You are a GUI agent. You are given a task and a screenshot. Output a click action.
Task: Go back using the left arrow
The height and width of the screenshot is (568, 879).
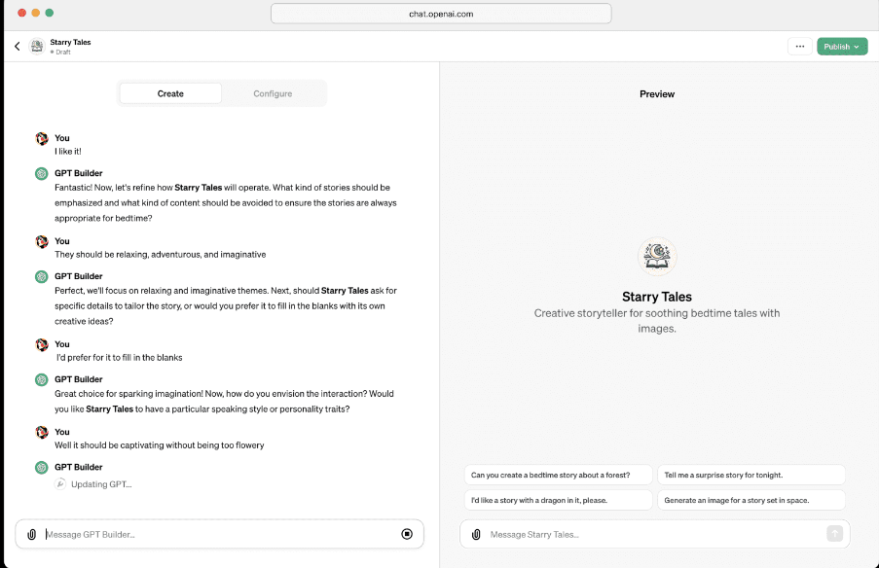[18, 47]
